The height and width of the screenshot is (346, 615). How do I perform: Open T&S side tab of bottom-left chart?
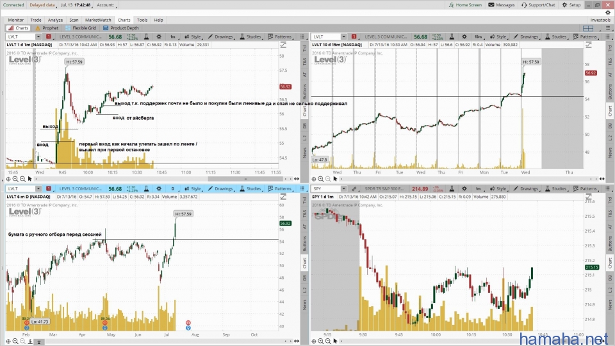304,214
